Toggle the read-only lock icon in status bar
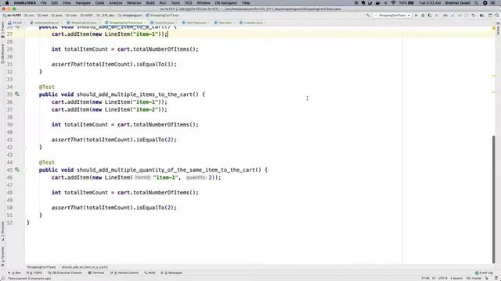 [487, 278]
